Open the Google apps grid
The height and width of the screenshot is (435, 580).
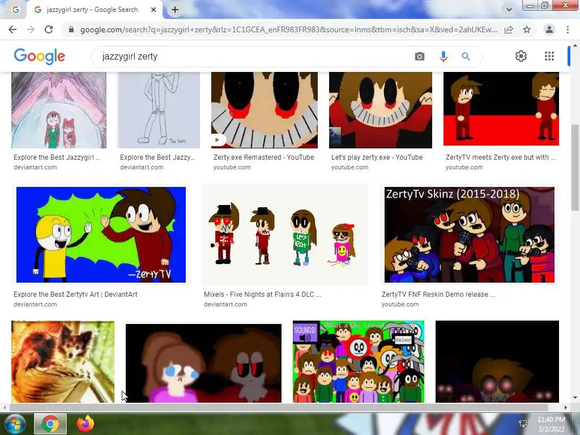point(549,56)
